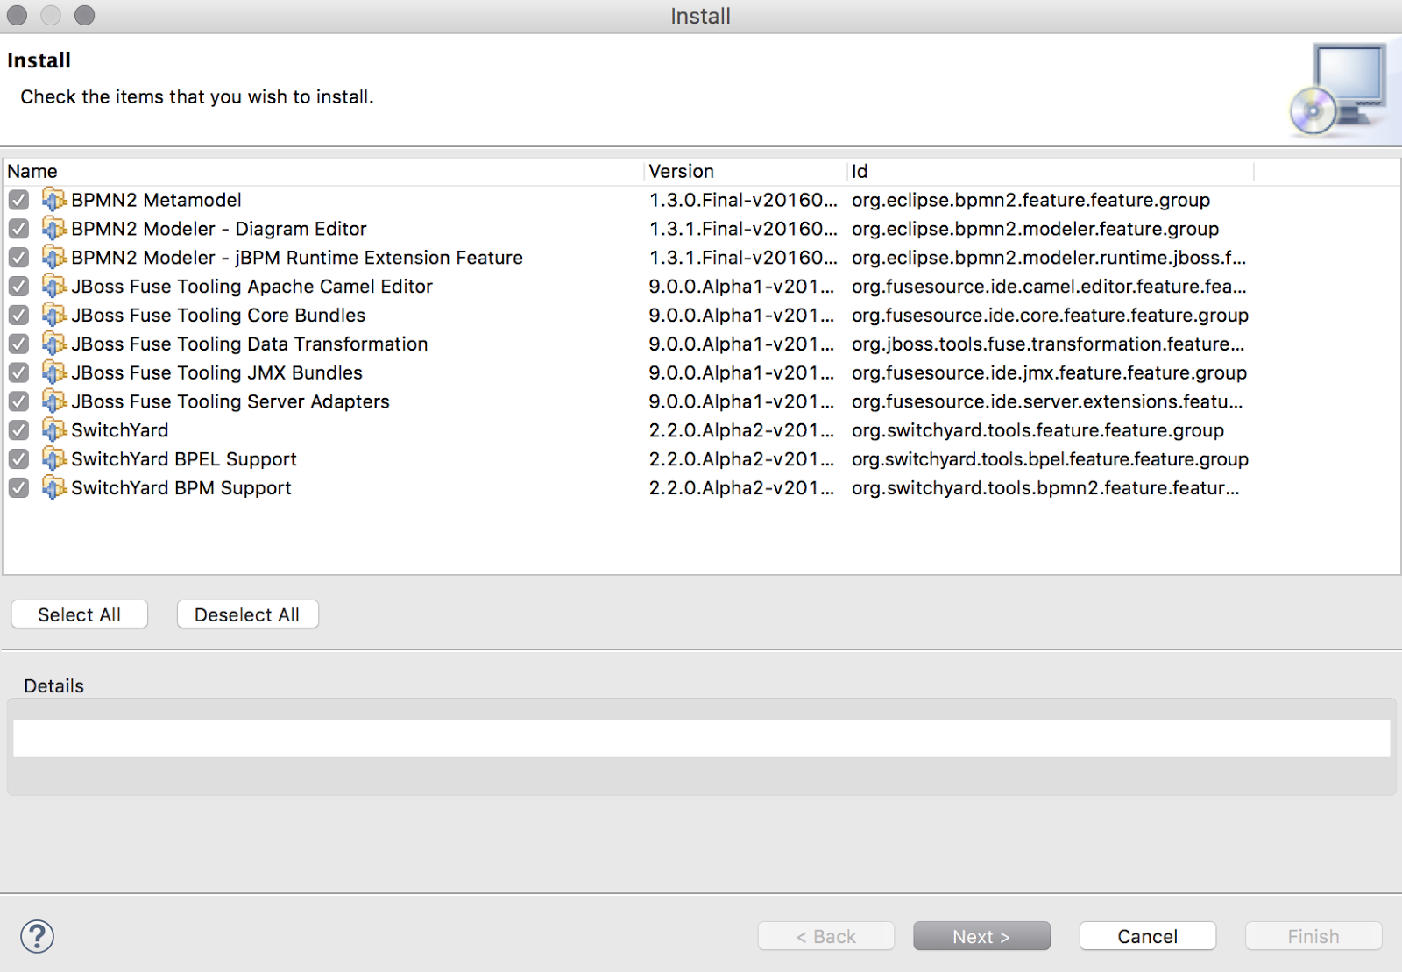Click inside the Details text area

click(x=701, y=738)
